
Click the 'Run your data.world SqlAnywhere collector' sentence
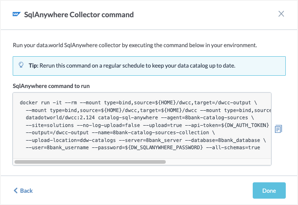point(135,45)
